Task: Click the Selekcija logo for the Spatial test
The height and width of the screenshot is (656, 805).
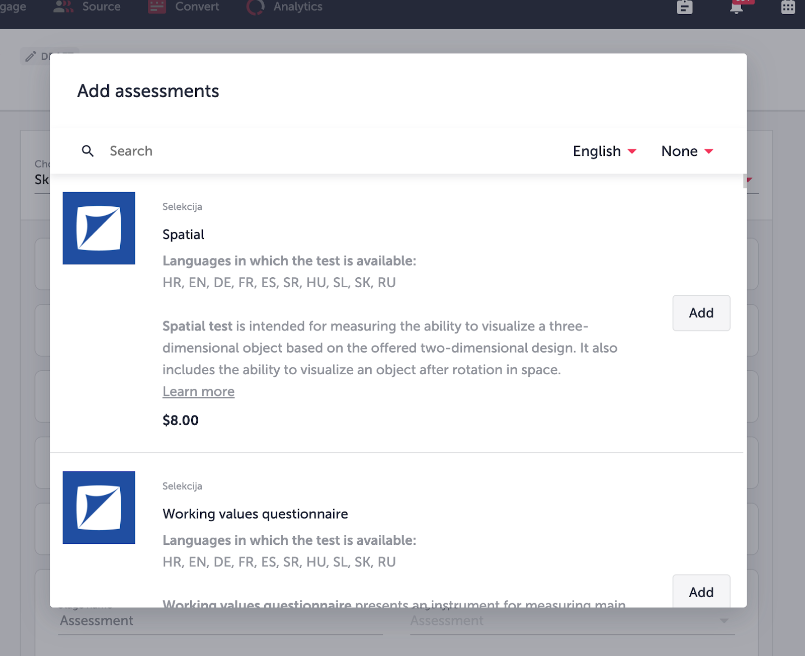Action: [99, 227]
